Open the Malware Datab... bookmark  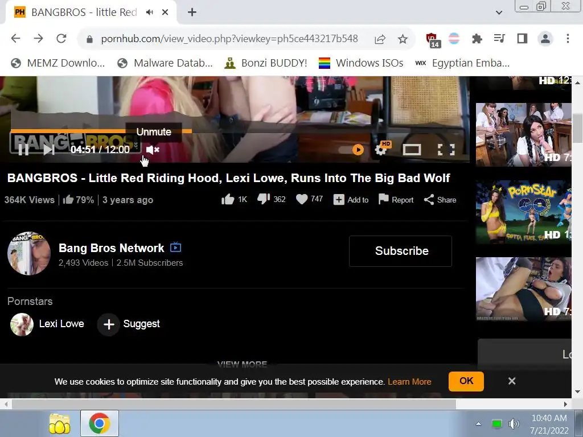click(165, 63)
